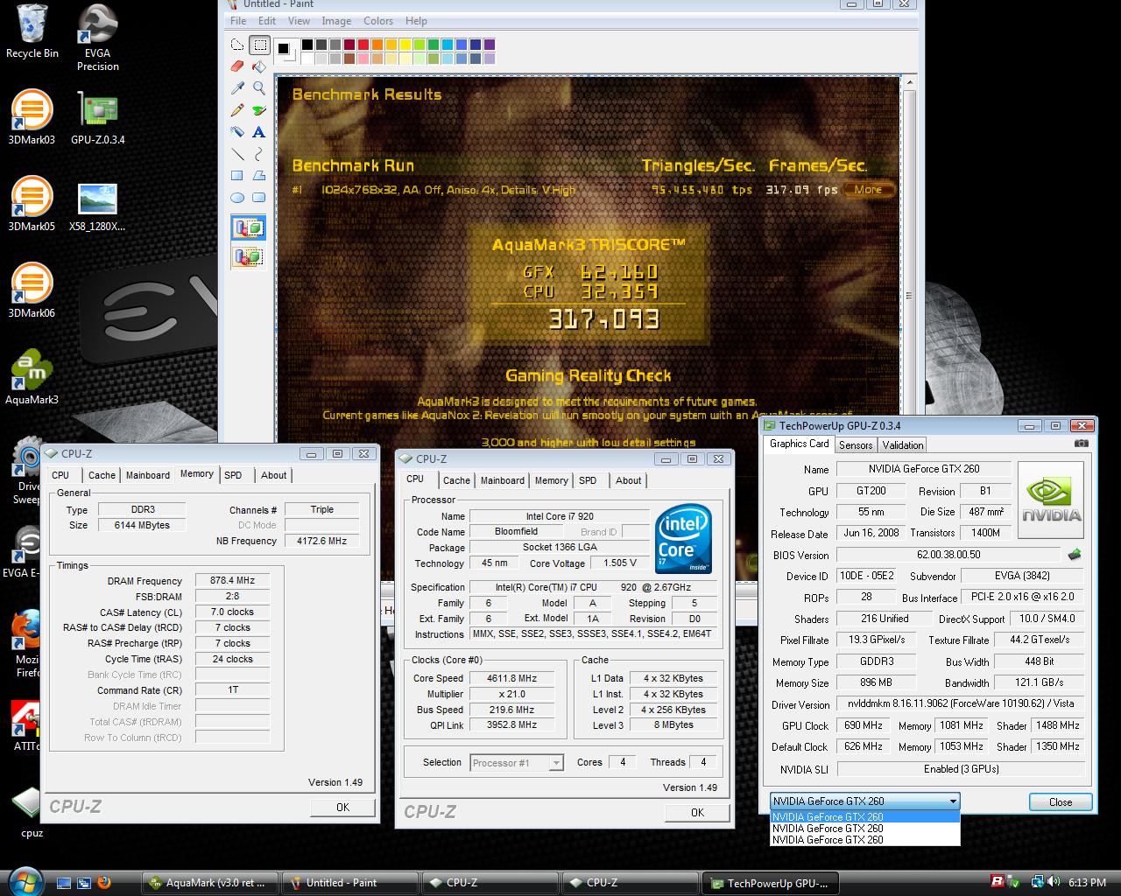
Task: Choose the Ellipse shape tool
Action: click(237, 198)
